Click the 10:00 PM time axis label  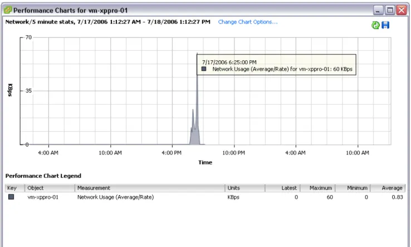[x=233, y=153]
